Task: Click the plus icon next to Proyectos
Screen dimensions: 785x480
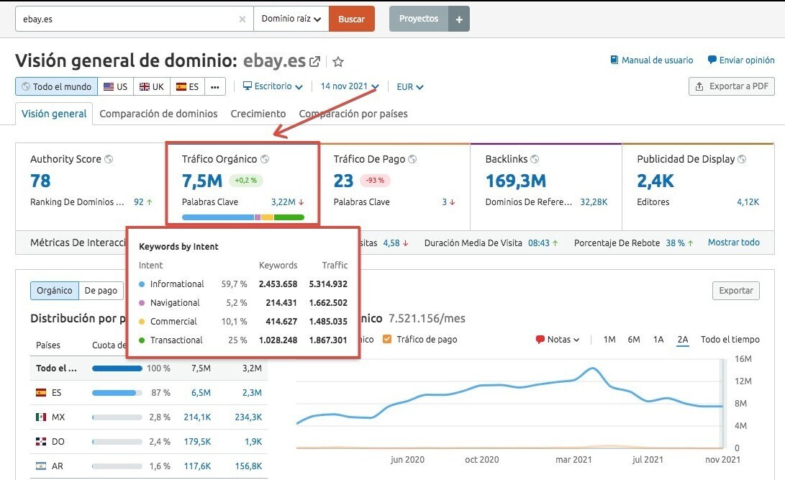Action: 458,19
